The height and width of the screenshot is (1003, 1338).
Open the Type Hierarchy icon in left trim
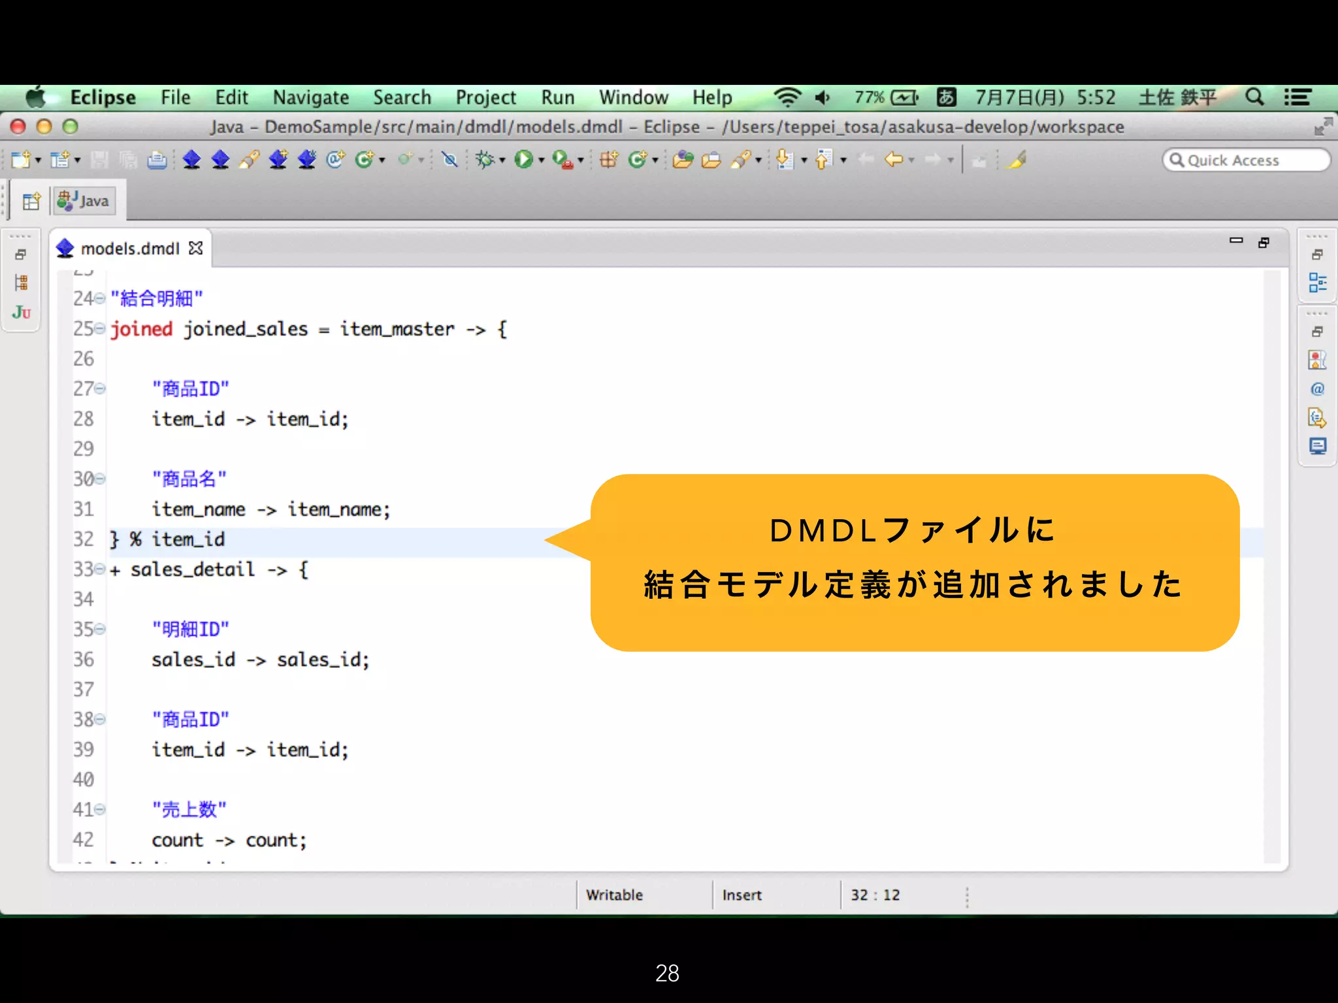point(21,283)
